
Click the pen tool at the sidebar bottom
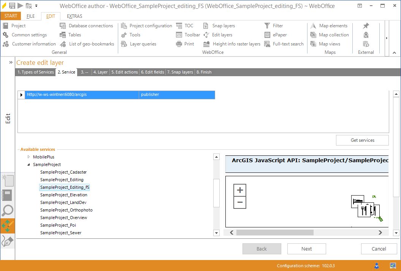point(8,241)
